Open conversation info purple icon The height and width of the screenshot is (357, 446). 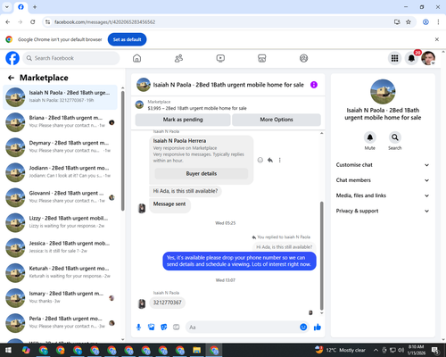click(314, 85)
